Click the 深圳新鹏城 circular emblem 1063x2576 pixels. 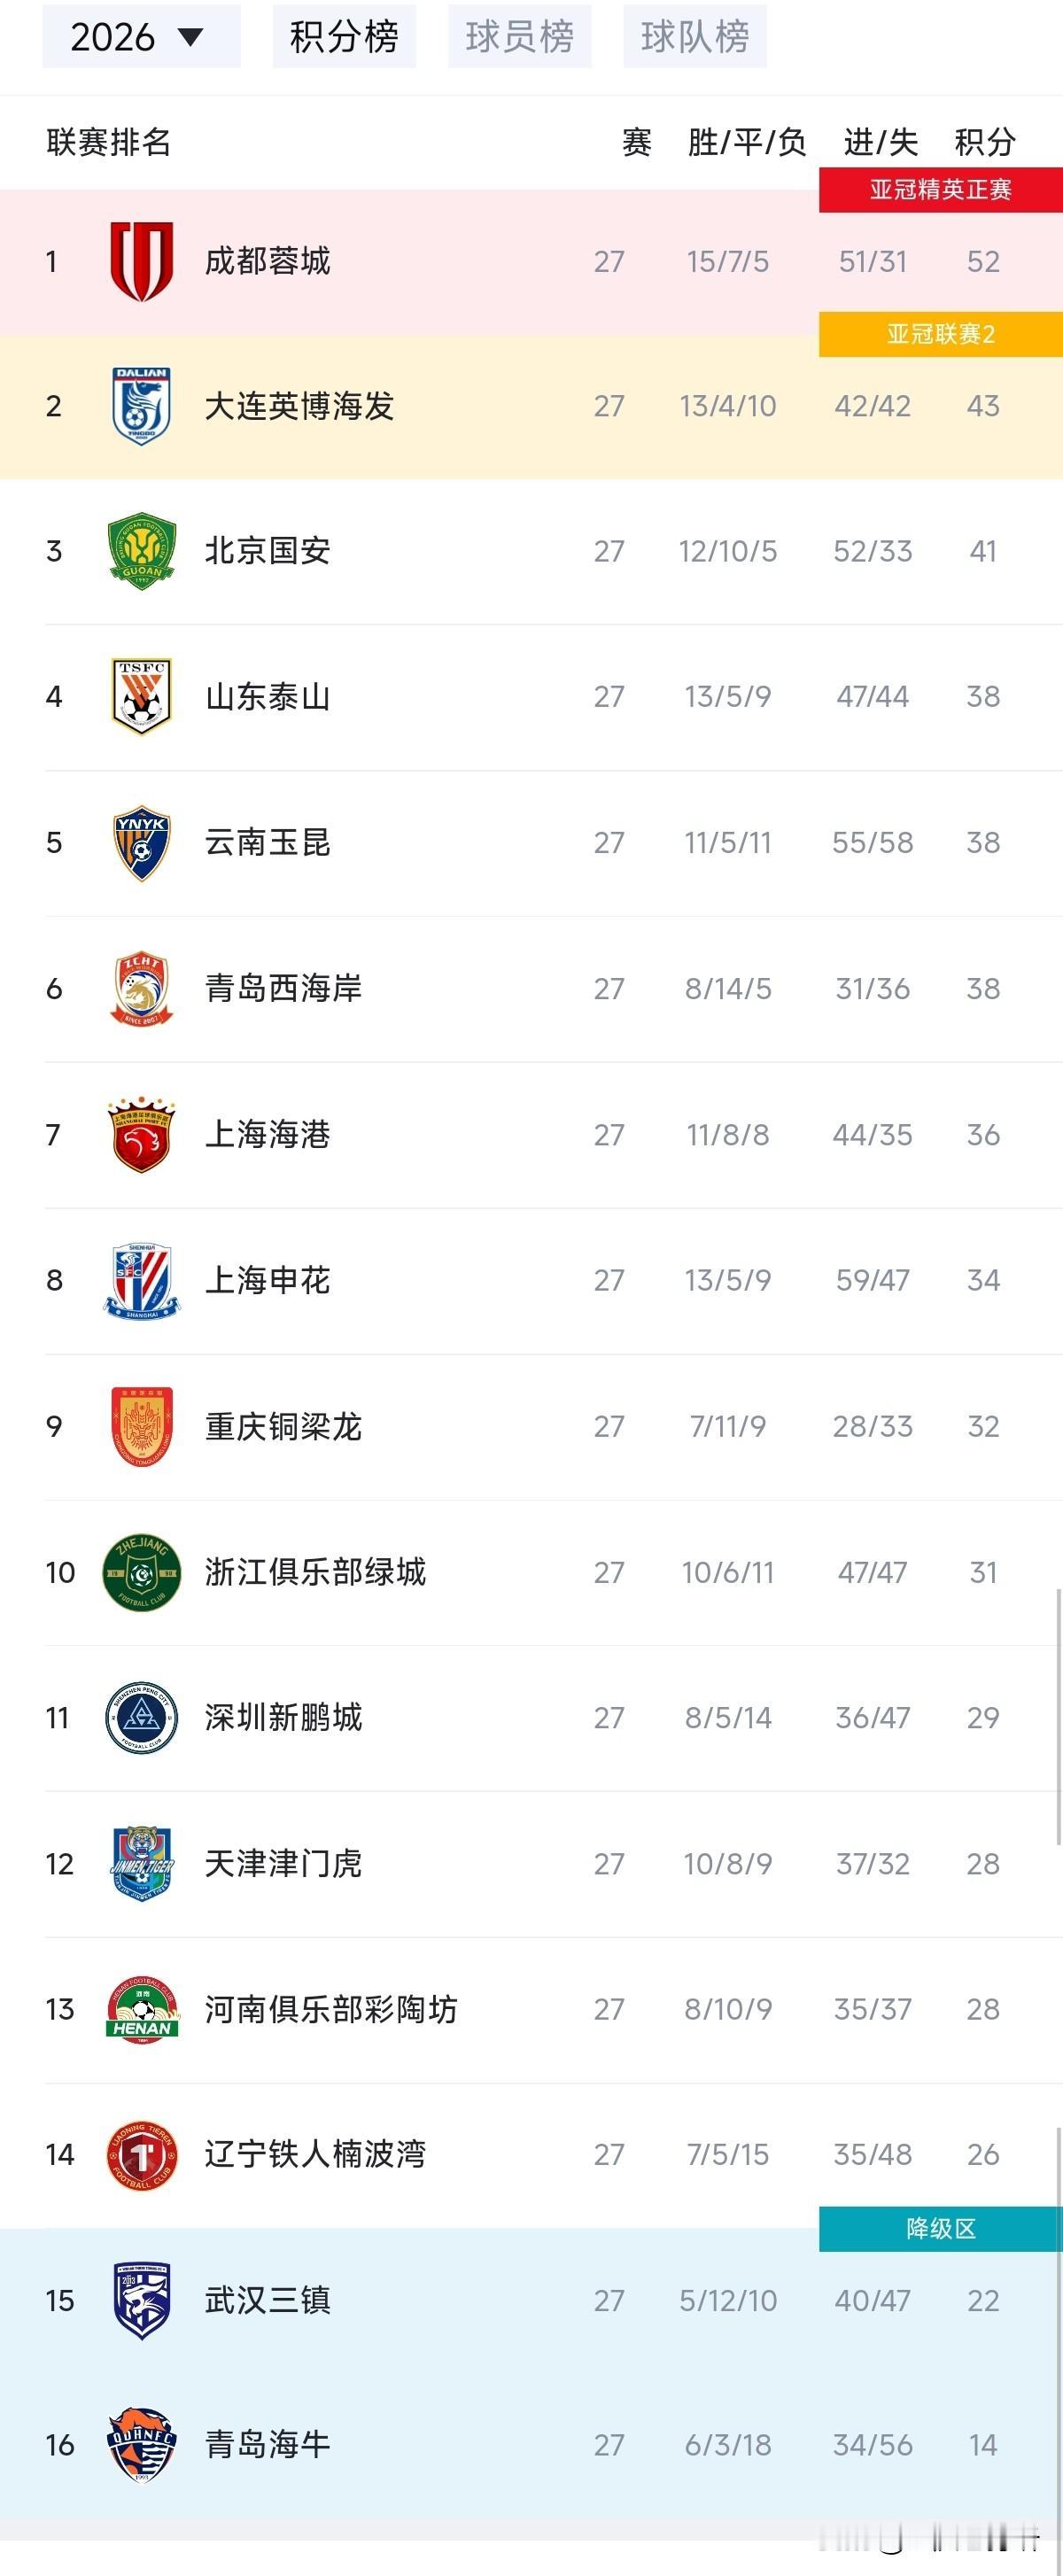[141, 1717]
